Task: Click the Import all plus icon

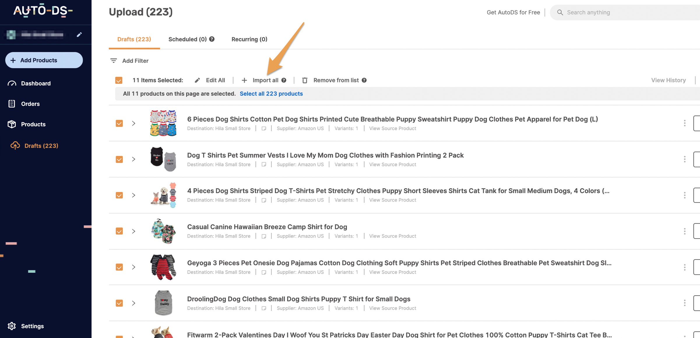Action: pyautogui.click(x=244, y=80)
